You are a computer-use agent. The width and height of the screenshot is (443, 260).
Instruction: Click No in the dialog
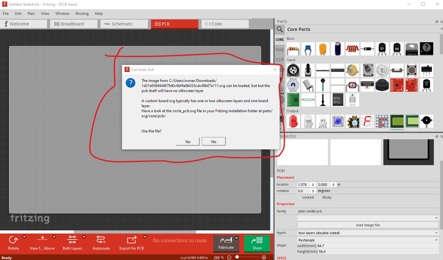pyautogui.click(x=214, y=142)
